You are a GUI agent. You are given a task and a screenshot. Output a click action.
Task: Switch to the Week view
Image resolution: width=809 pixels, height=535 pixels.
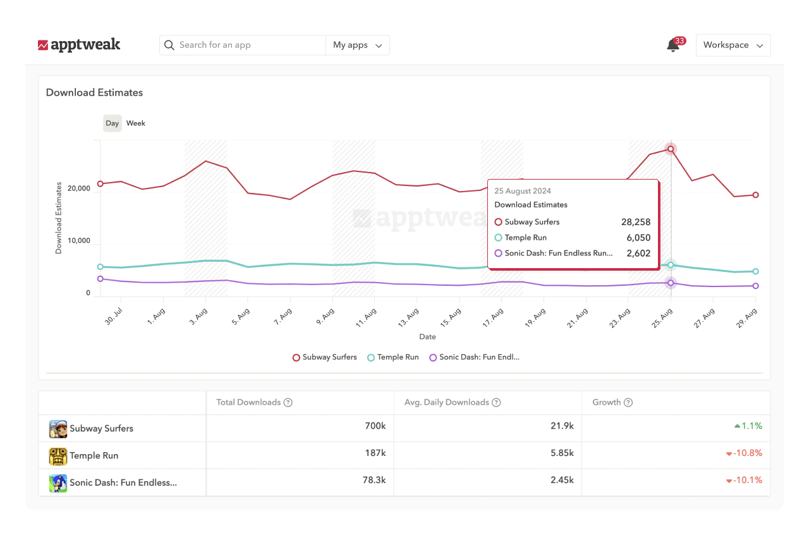coord(136,123)
